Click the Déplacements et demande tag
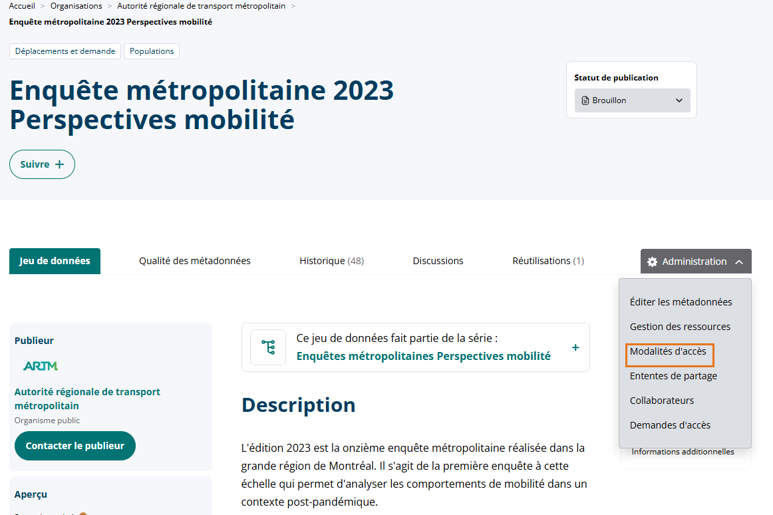 [65, 51]
